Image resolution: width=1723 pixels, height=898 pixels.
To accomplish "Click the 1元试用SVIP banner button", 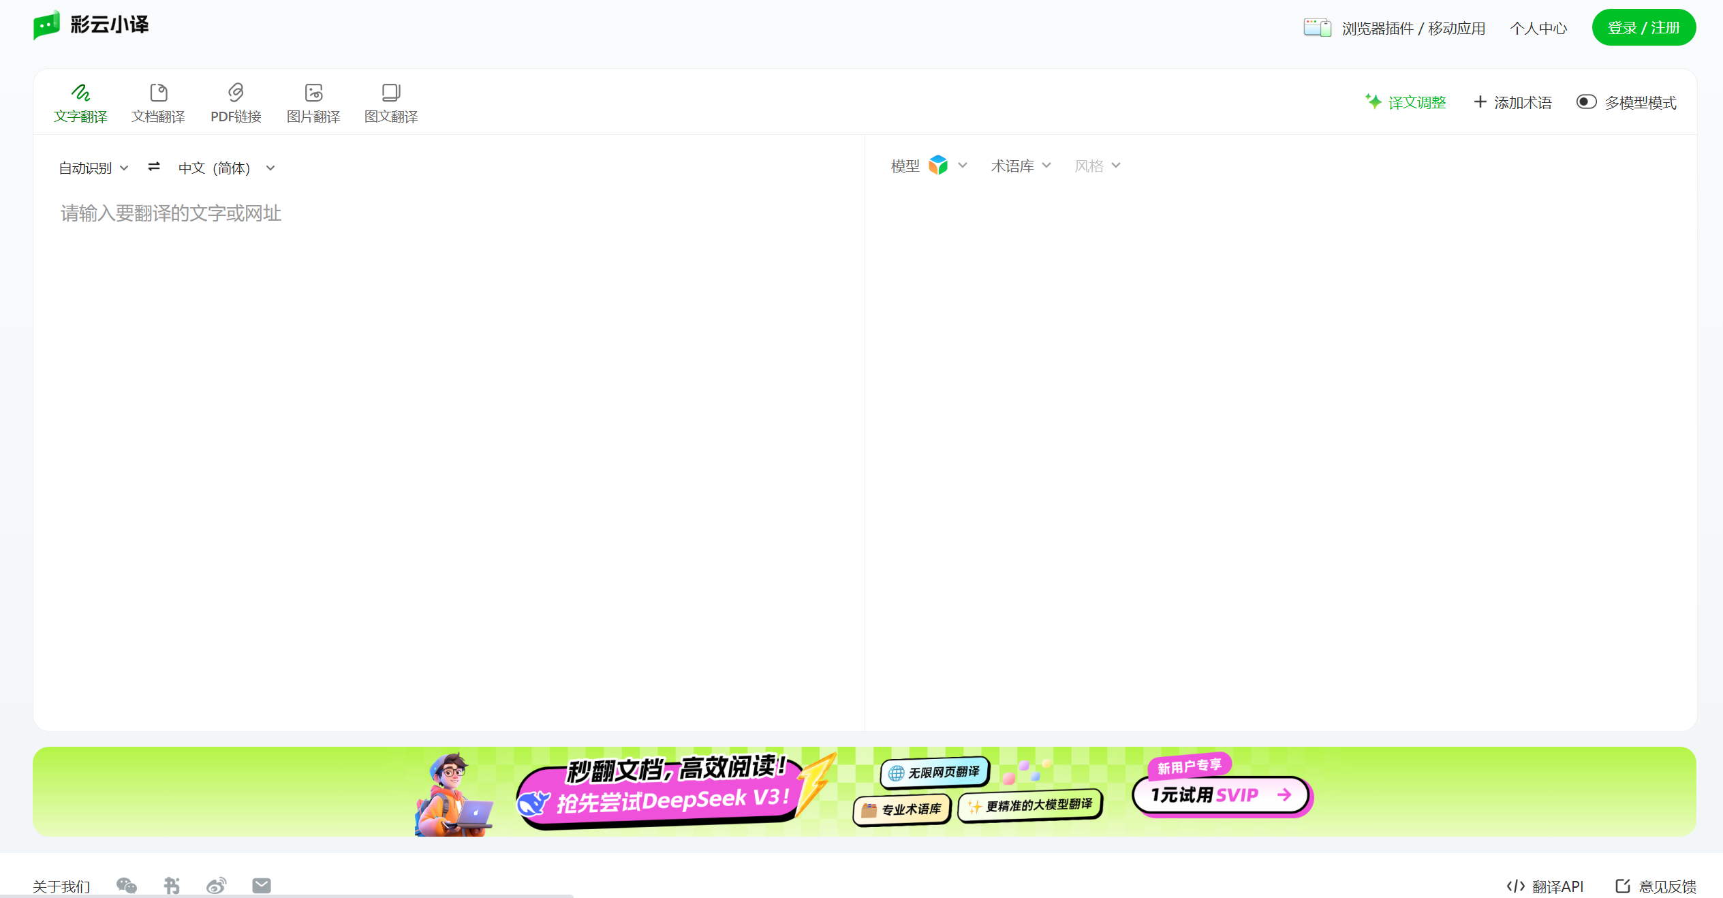I will click(1220, 794).
